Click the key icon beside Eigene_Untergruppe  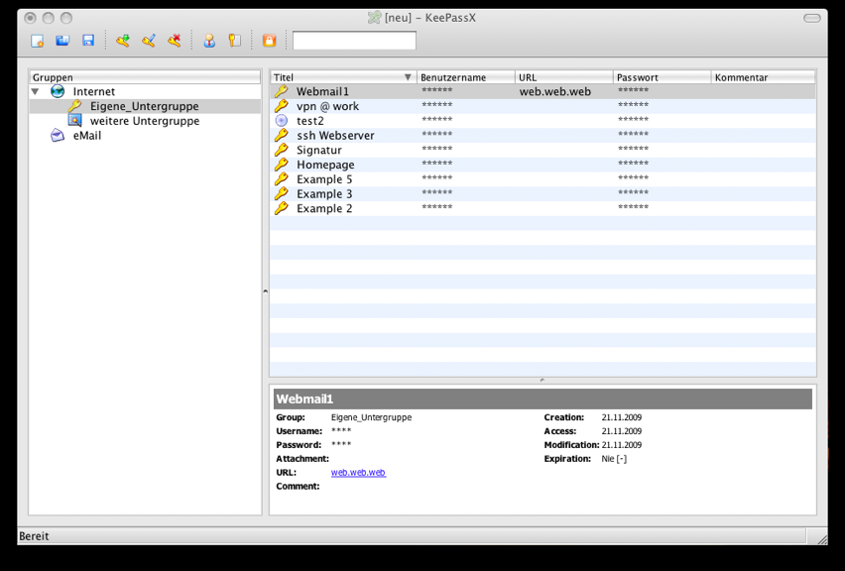pos(74,106)
